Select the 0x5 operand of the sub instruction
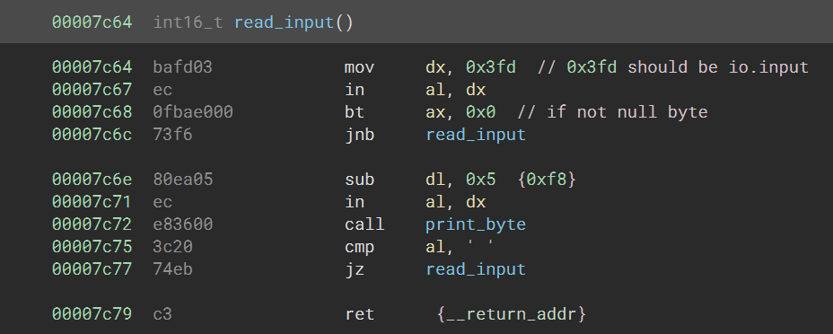 480,179
